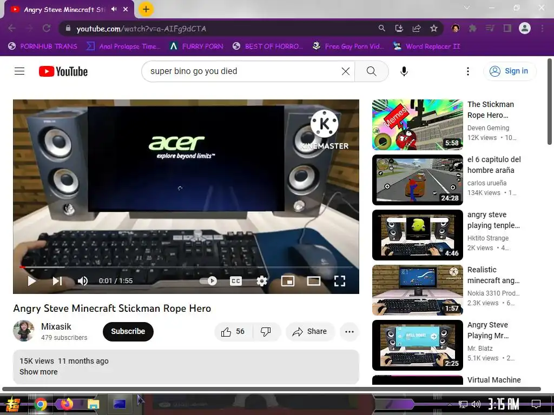The height and width of the screenshot is (415, 554).
Task: Open Chrome profile avatar
Action: click(x=525, y=28)
